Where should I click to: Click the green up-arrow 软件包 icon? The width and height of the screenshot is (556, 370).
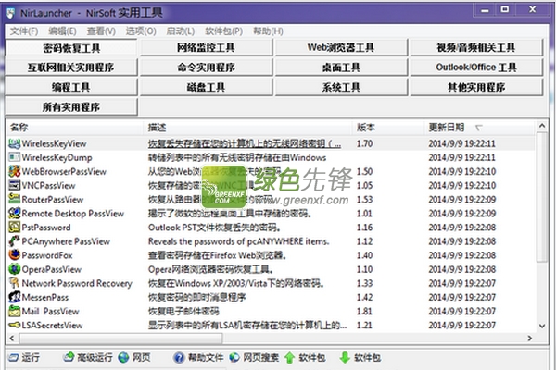(x=289, y=358)
